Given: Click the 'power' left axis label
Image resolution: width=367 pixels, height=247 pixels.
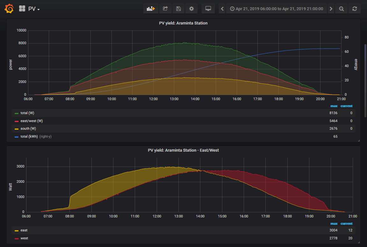Looking at the screenshot, I should [x=11, y=65].
